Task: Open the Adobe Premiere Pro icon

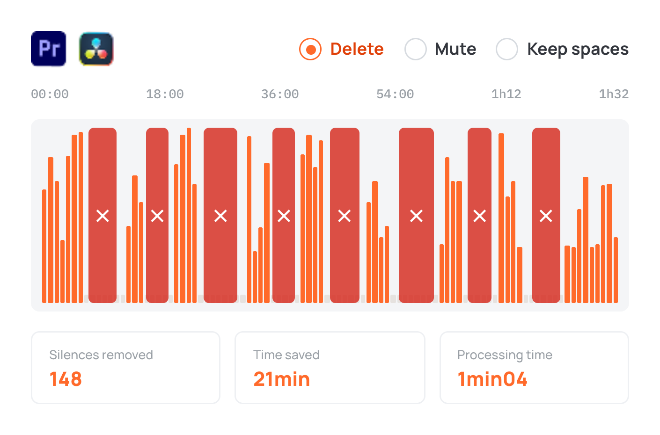Action: pyautogui.click(x=49, y=49)
